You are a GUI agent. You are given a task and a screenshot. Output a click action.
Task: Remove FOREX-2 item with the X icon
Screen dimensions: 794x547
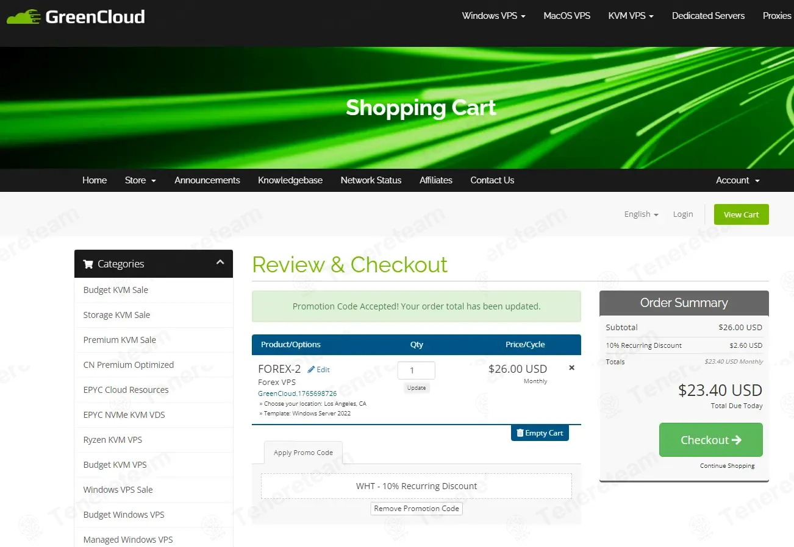571,368
